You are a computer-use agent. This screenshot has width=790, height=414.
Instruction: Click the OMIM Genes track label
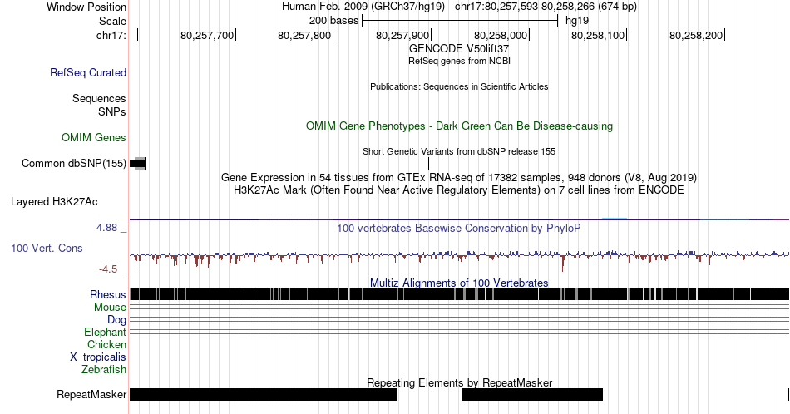click(x=94, y=137)
